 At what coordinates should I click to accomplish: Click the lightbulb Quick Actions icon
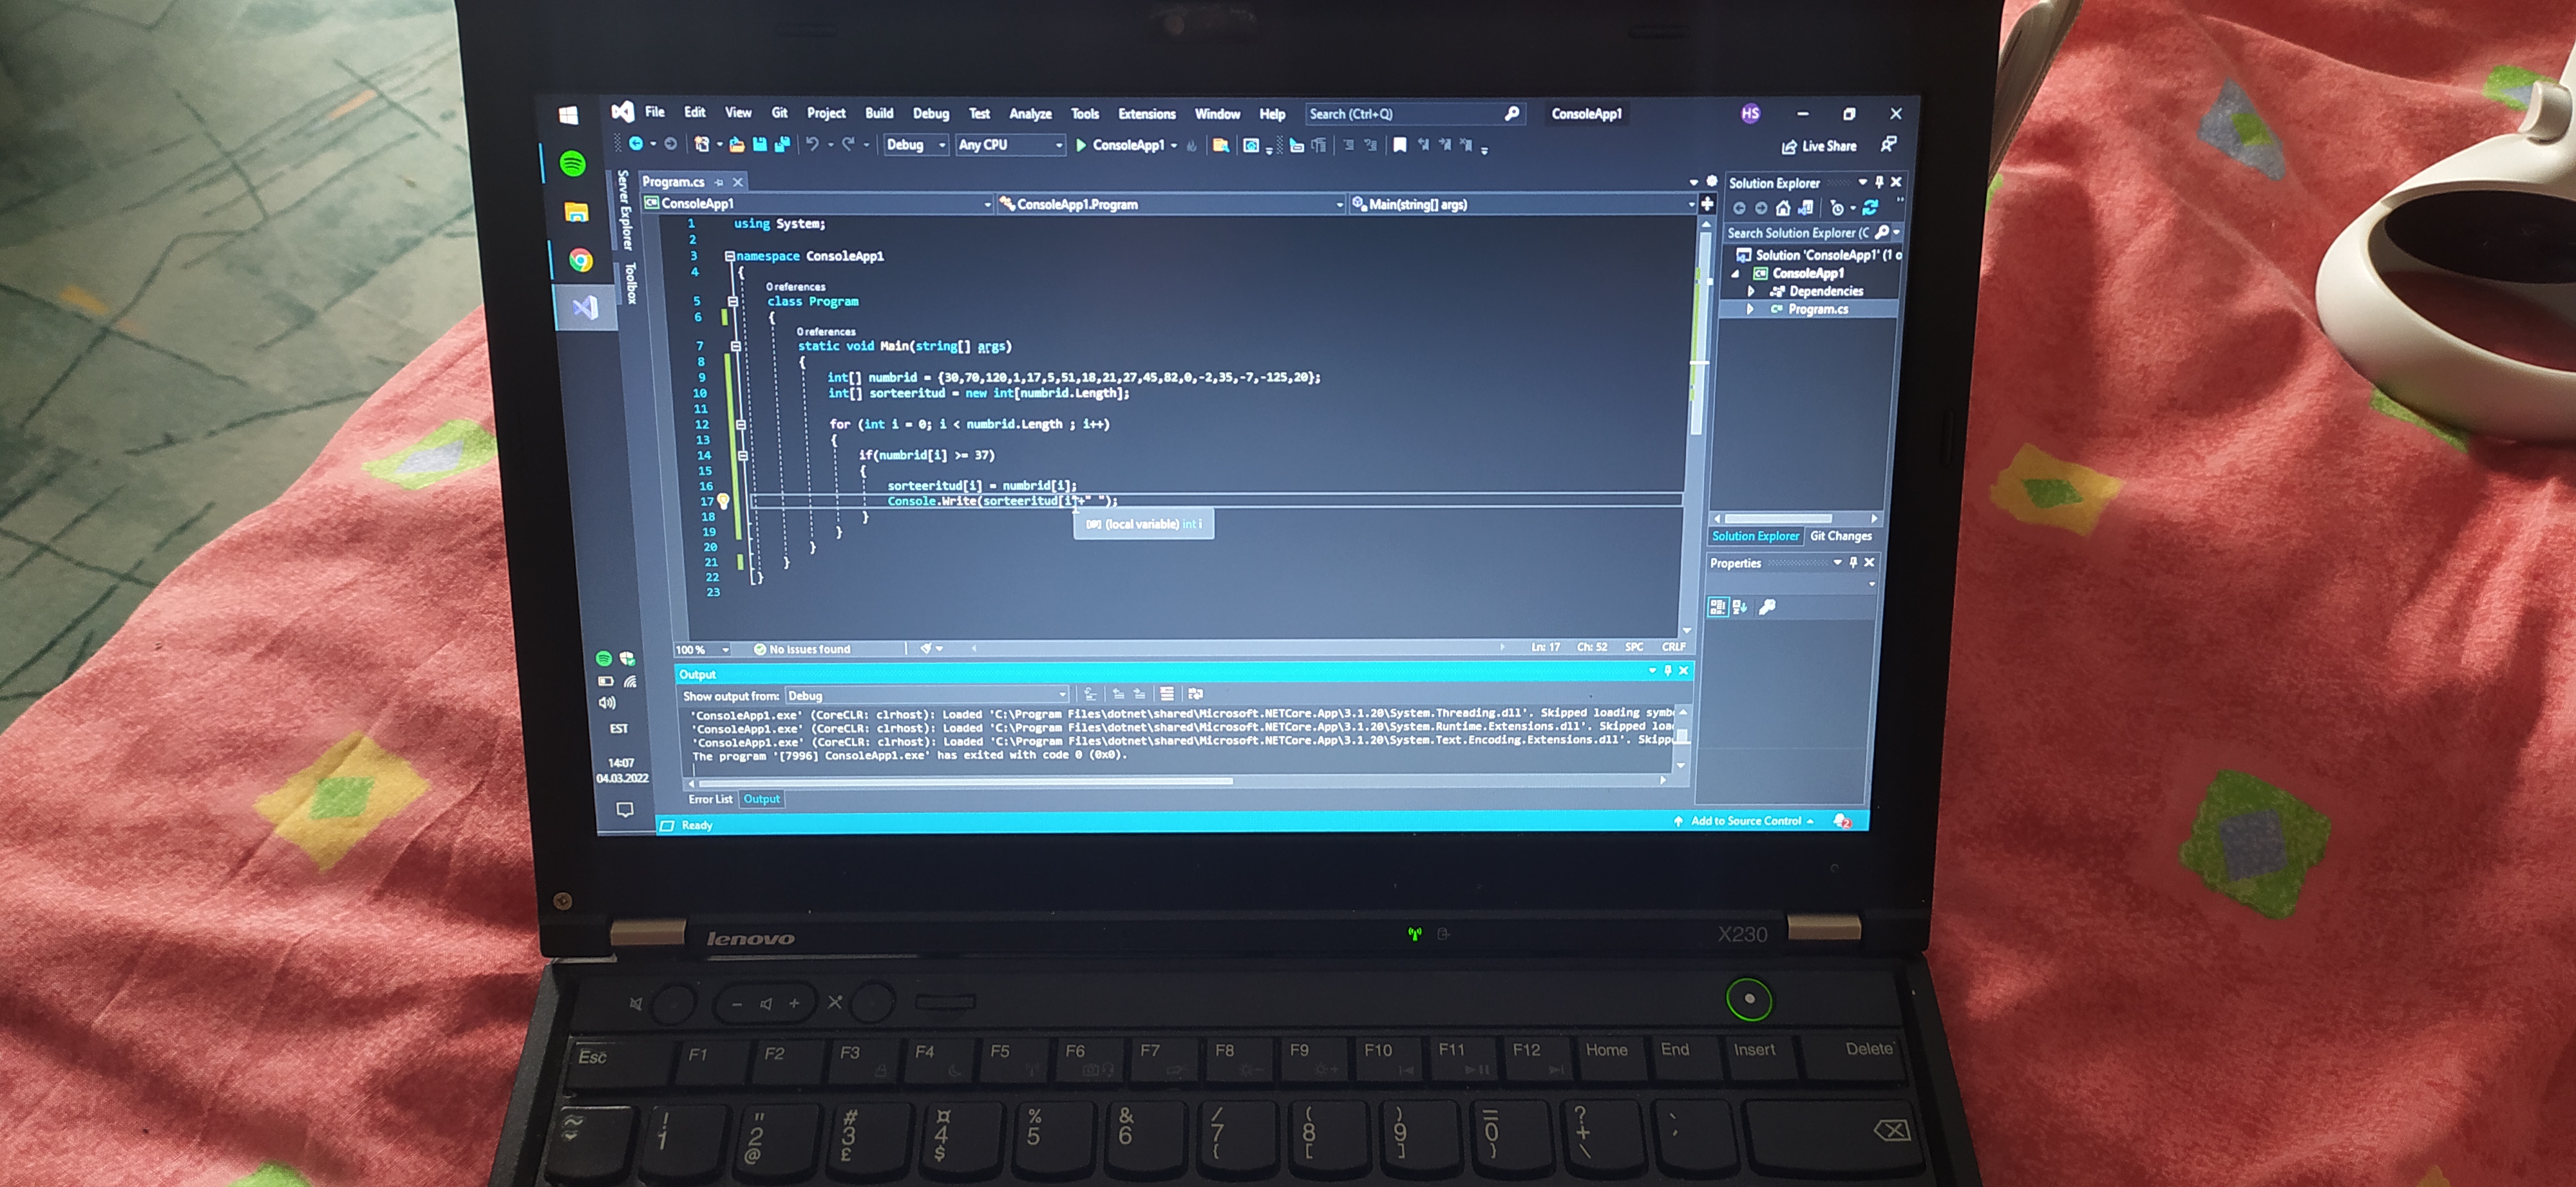point(723,501)
